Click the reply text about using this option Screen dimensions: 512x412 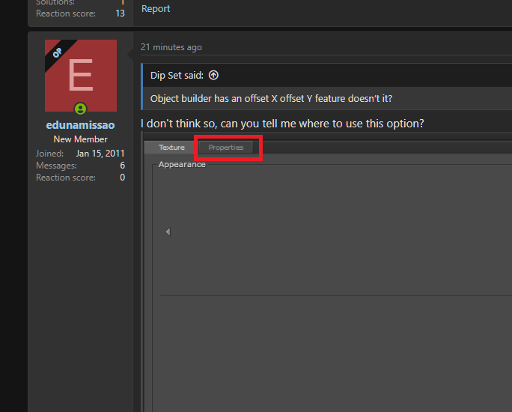click(x=282, y=124)
